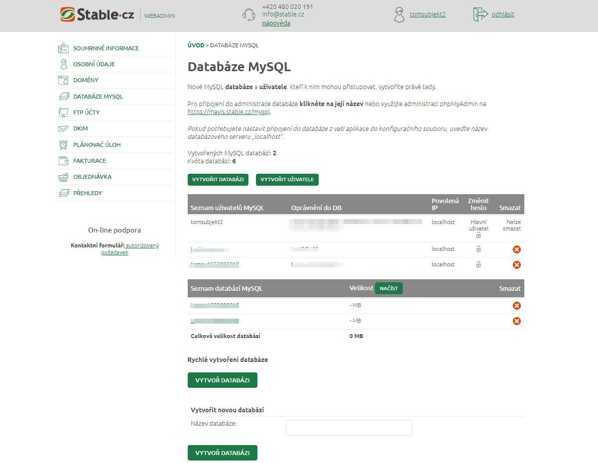The height and width of the screenshot is (463, 598).
Task: Click the Nelze smazat text
Action: (x=512, y=226)
